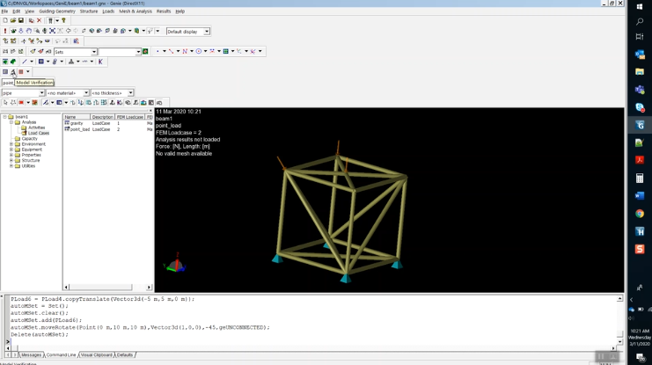Click the red X delete icon
This screenshot has height=365, width=652.
coord(39,20)
